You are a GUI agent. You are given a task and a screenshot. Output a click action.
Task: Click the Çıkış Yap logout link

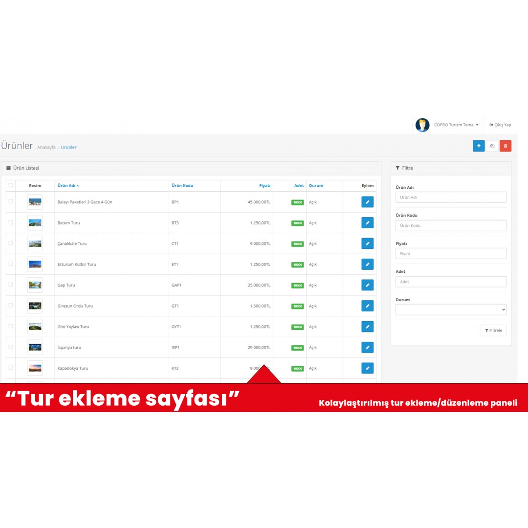[x=500, y=125]
